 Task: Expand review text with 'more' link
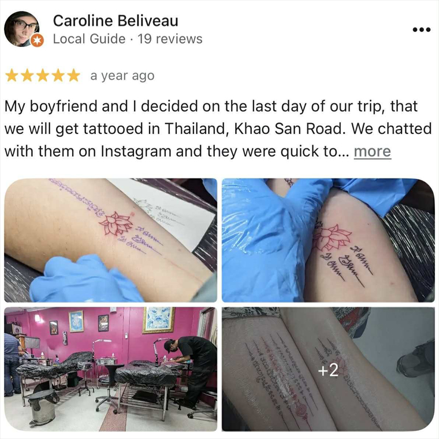point(373,151)
